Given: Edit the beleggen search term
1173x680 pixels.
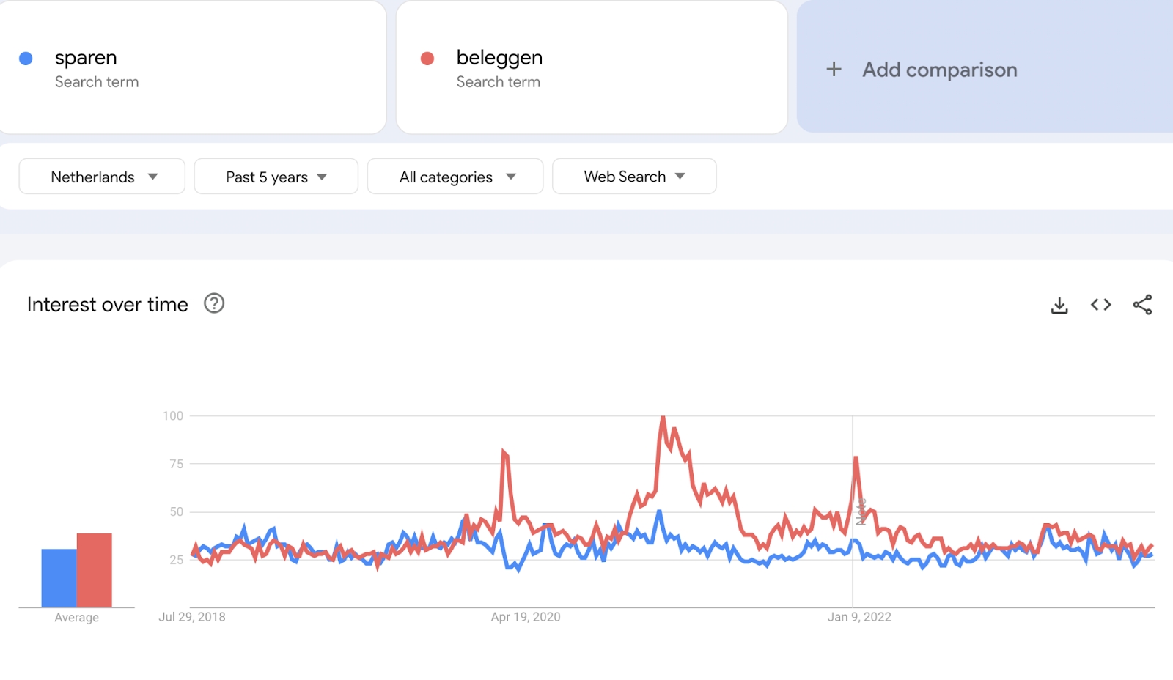Looking at the screenshot, I should coord(499,58).
